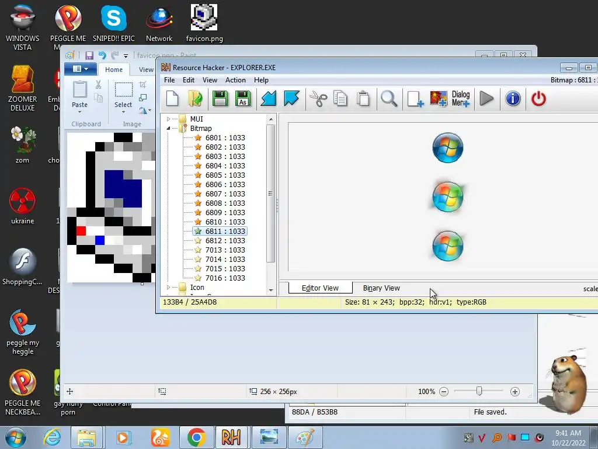The image size is (598, 449).
Task: Click the Copy icon in Resource Hacker
Action: point(340,99)
